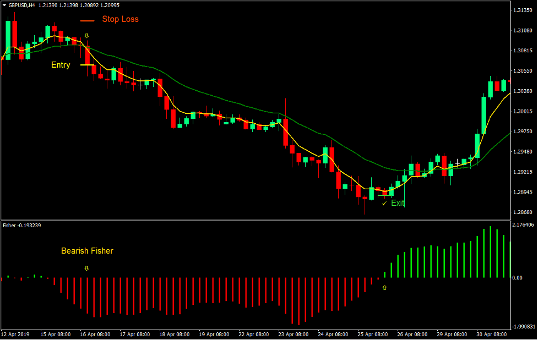Click the Bearish Fisher signal arrow on the indicator
Image resolution: width=538 pixels, height=340 pixels.
[x=86, y=269]
